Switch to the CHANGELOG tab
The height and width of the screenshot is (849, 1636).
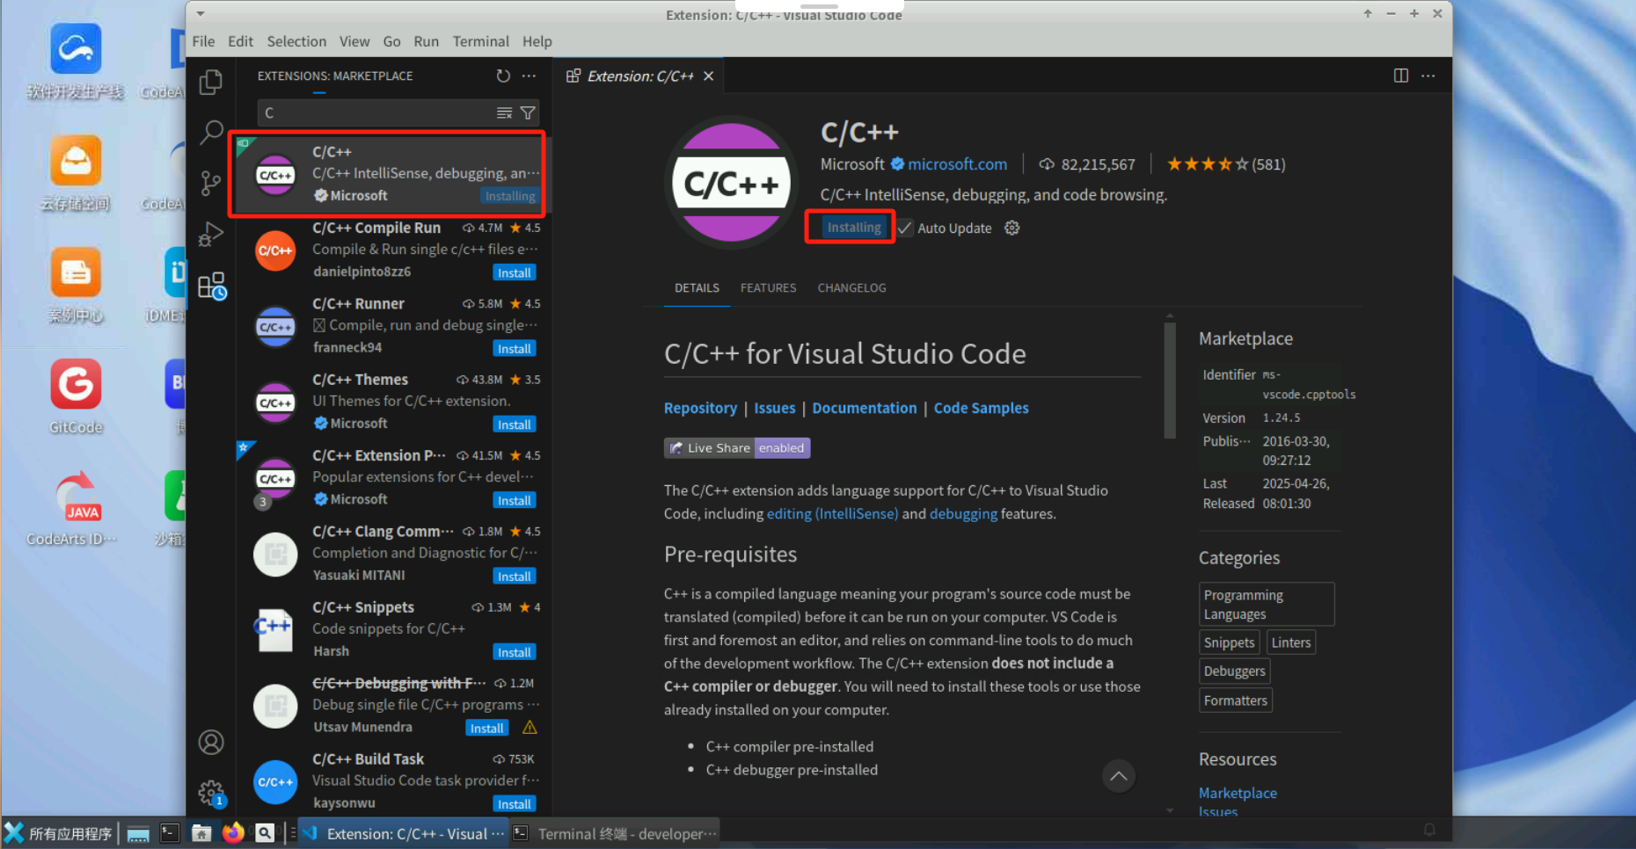(x=851, y=288)
